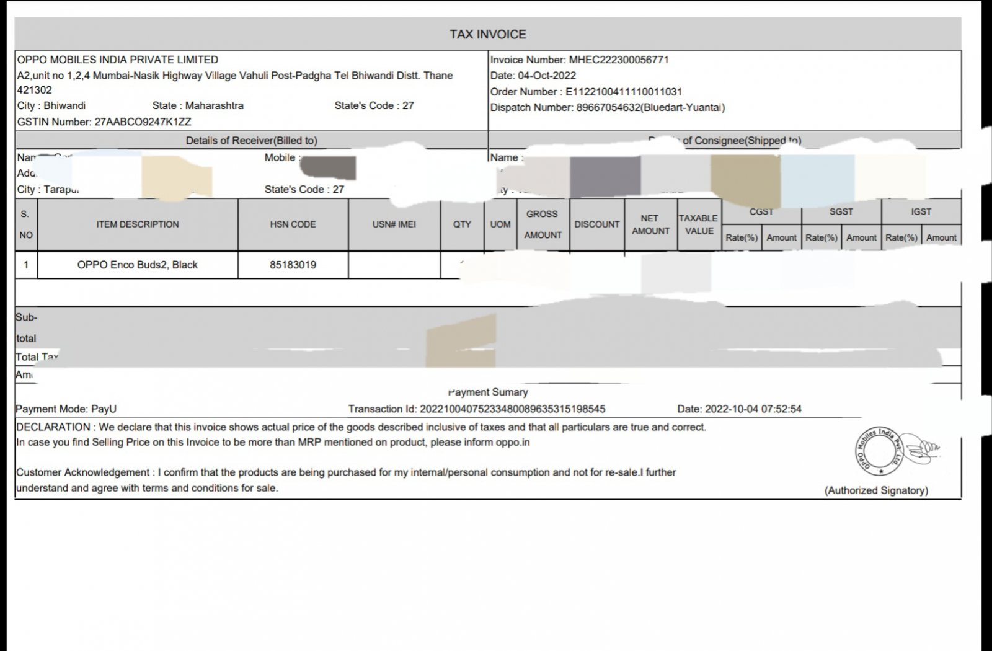This screenshot has width=992, height=651.
Task: Select the invoice number MHEC222300056771
Action: tap(618, 60)
